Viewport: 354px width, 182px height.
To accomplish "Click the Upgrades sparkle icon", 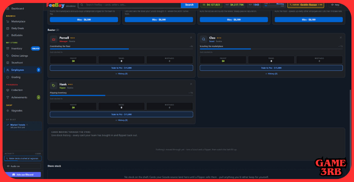I will [x=8, y=111].
